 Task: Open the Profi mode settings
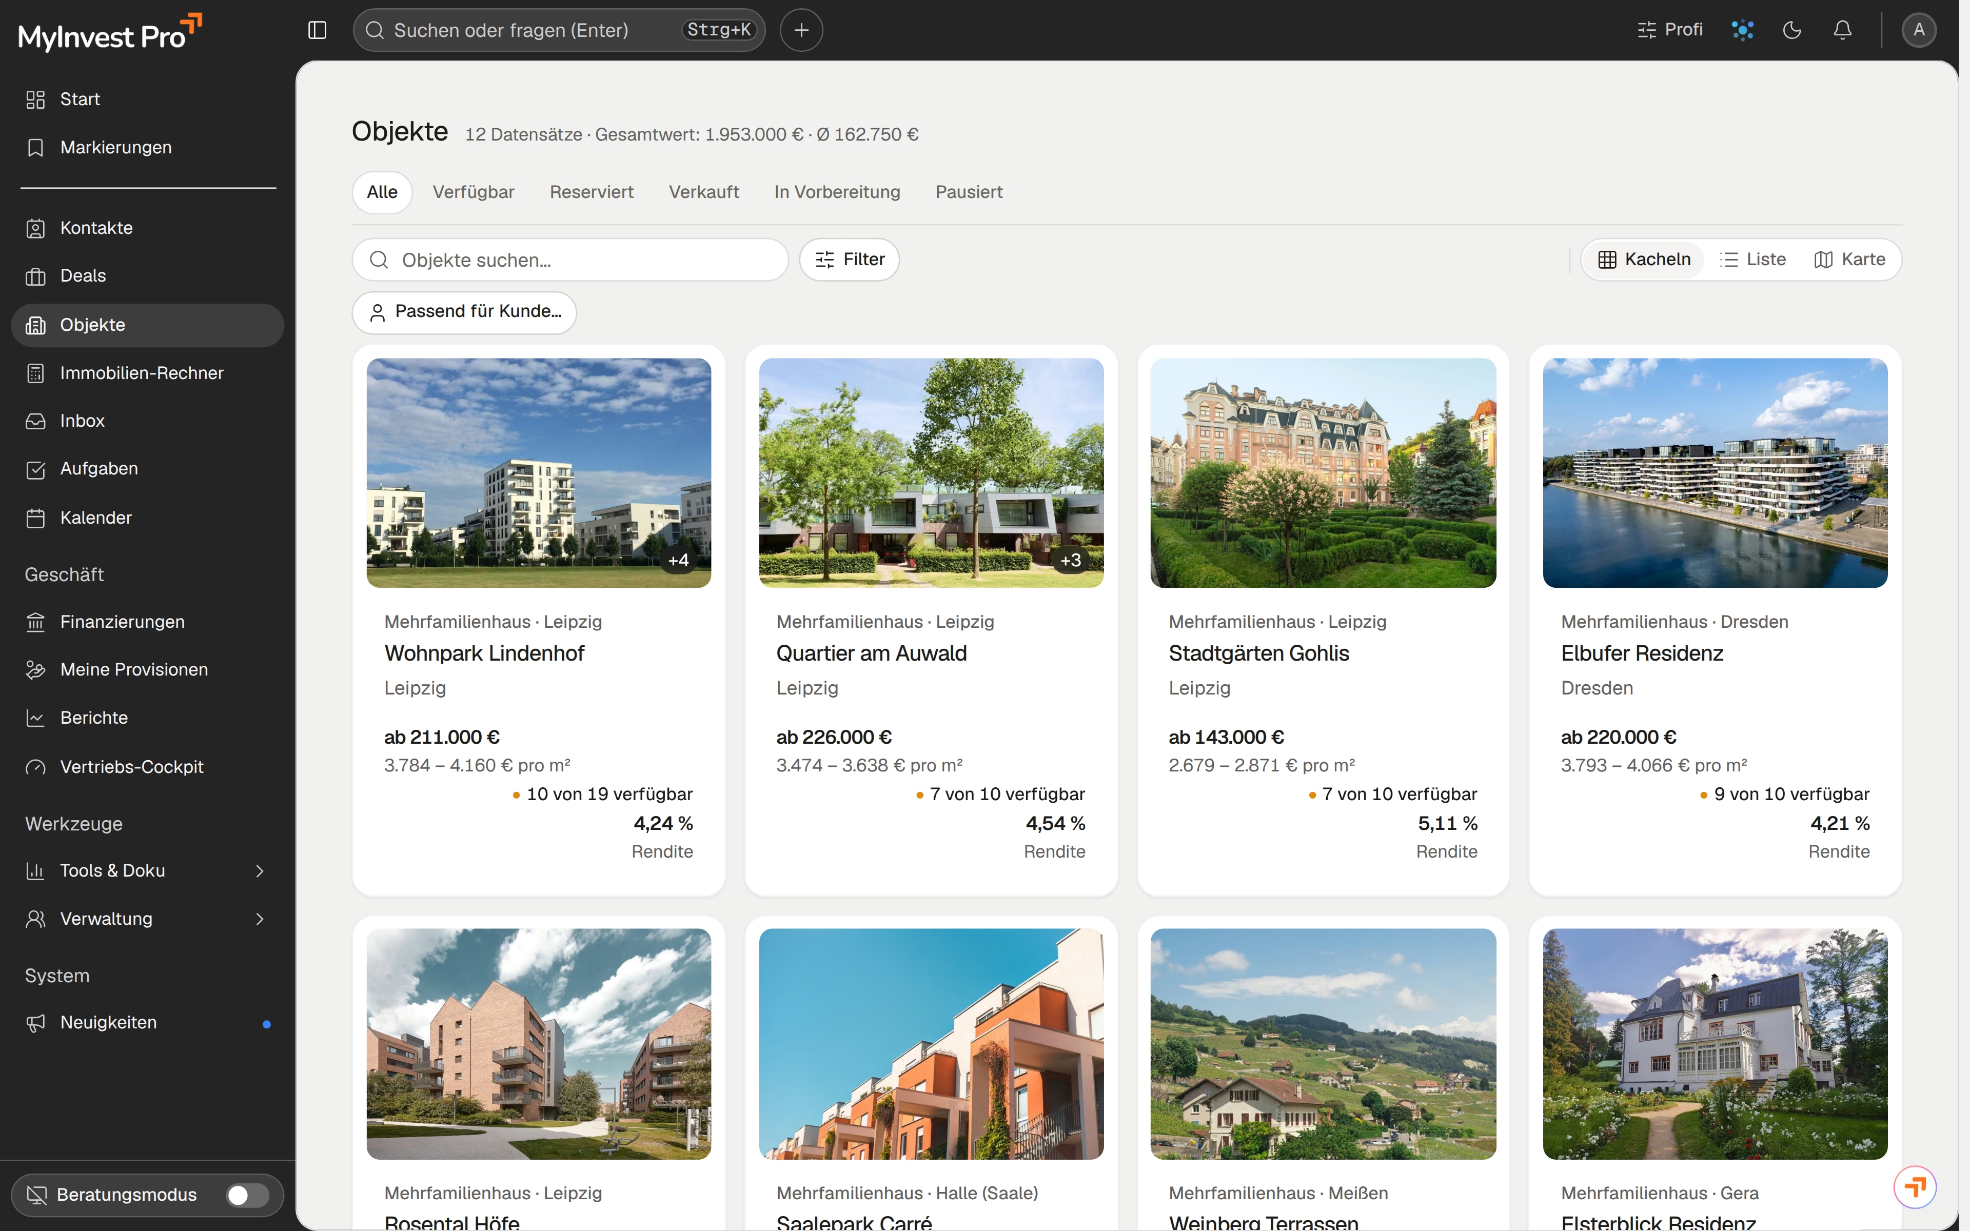[1669, 30]
